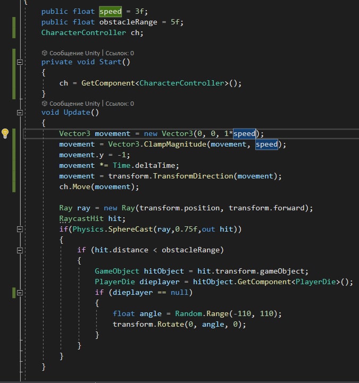Click 'ClampMagnitude' method call
This screenshot has width=359, height=383.
point(175,144)
